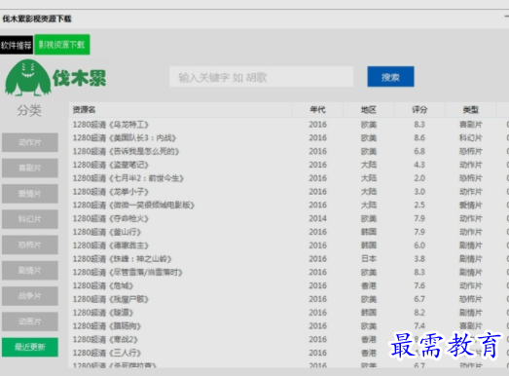This screenshot has width=509, height=376.
Task: Select the row 1280超清《告诉我是怎么死的》
Action: click(x=289, y=151)
